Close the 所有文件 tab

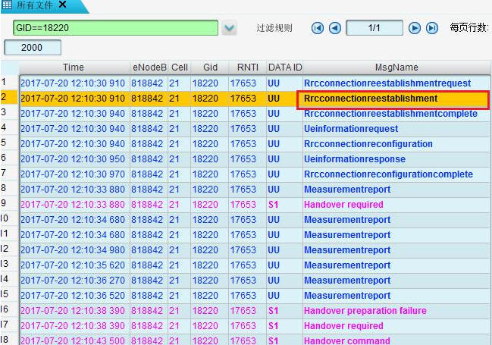pyautogui.click(x=62, y=5)
